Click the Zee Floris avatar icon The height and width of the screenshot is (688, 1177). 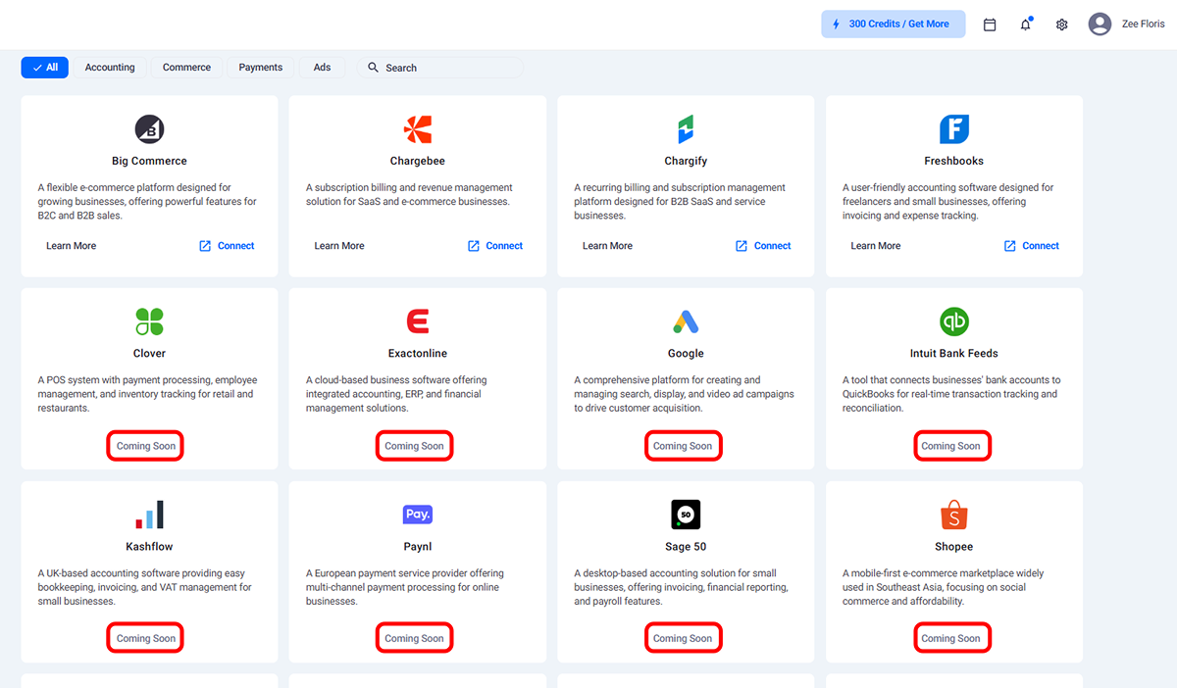click(1100, 25)
